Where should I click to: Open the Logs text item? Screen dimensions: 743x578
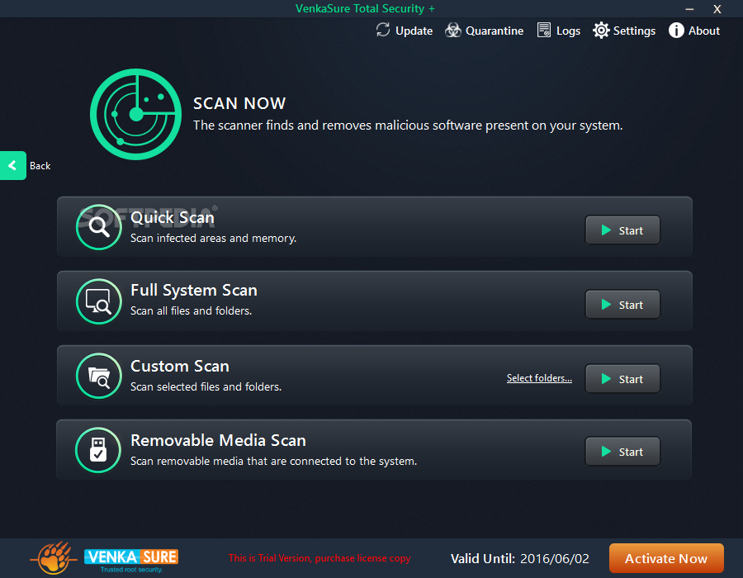click(568, 31)
